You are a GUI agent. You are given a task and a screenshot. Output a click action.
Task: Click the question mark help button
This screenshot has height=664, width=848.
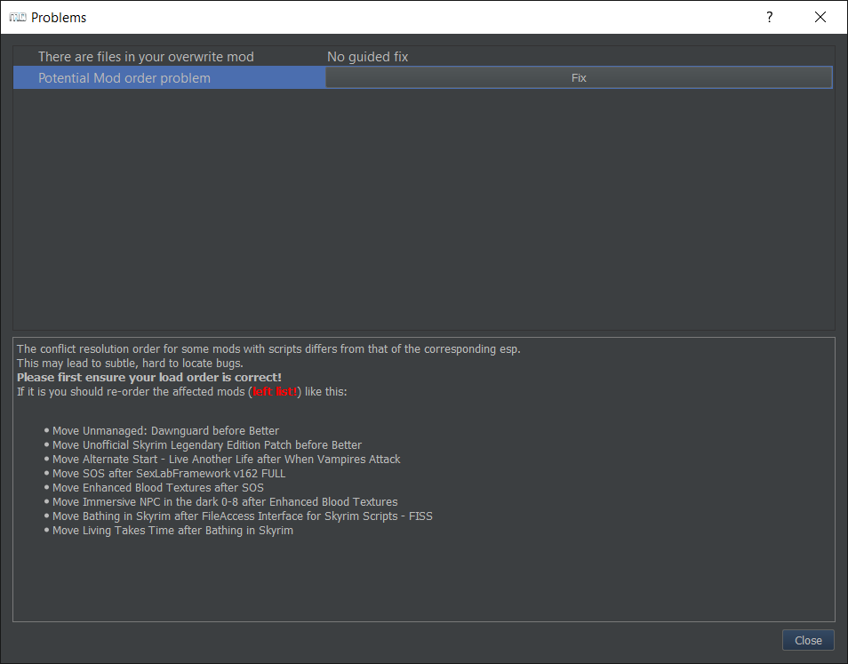coord(770,17)
